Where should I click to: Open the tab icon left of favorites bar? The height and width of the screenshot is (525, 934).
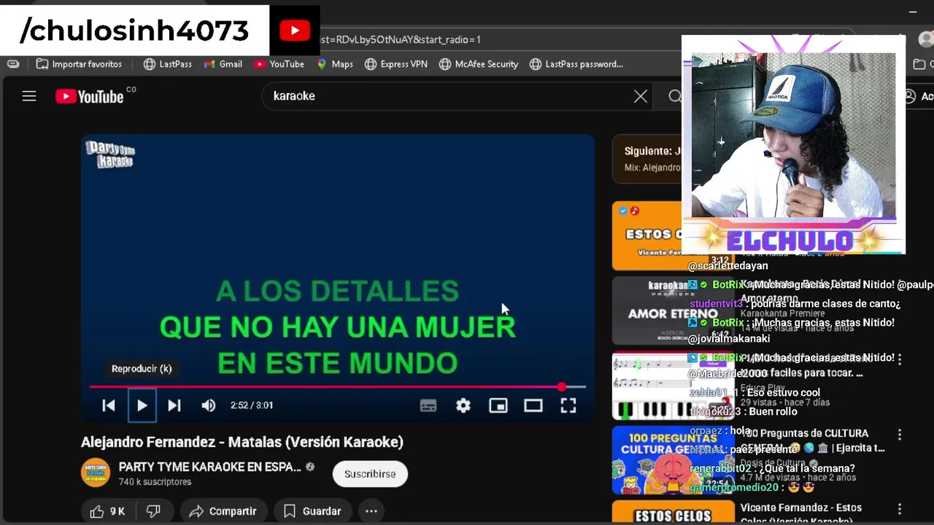(13, 64)
